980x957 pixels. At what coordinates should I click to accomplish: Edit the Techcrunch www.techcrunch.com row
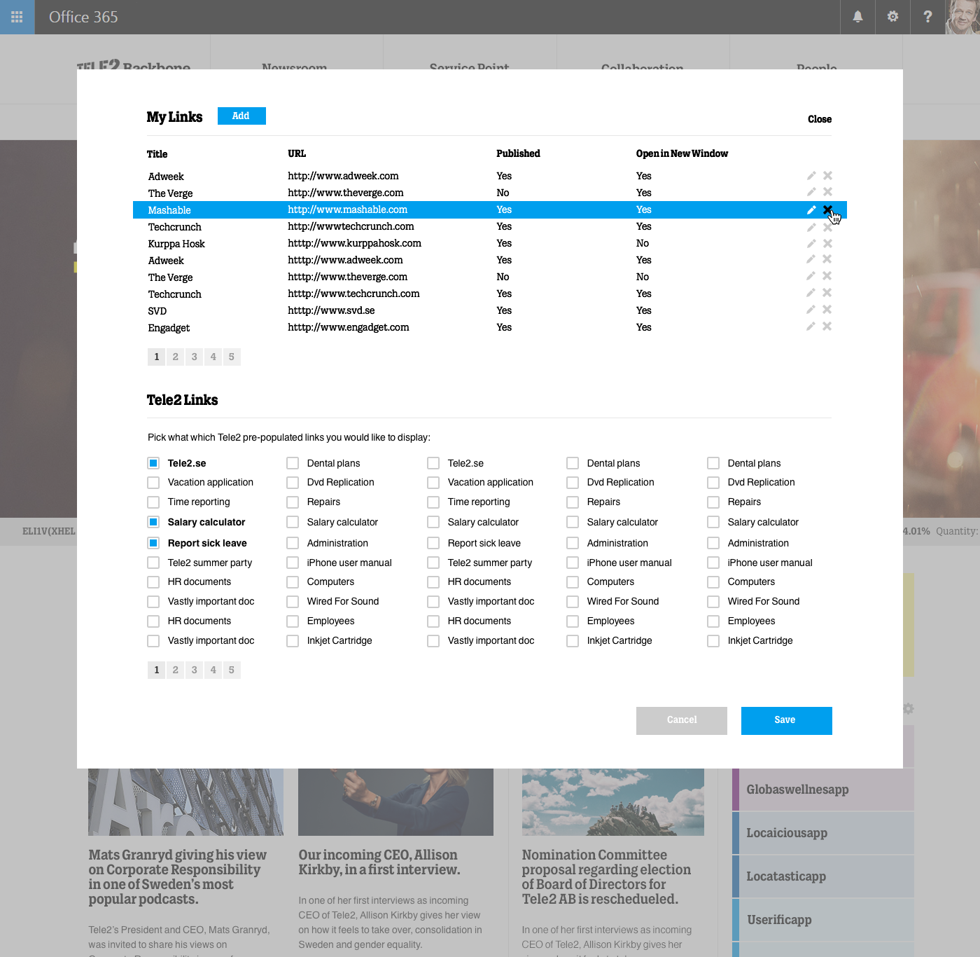pos(811,293)
